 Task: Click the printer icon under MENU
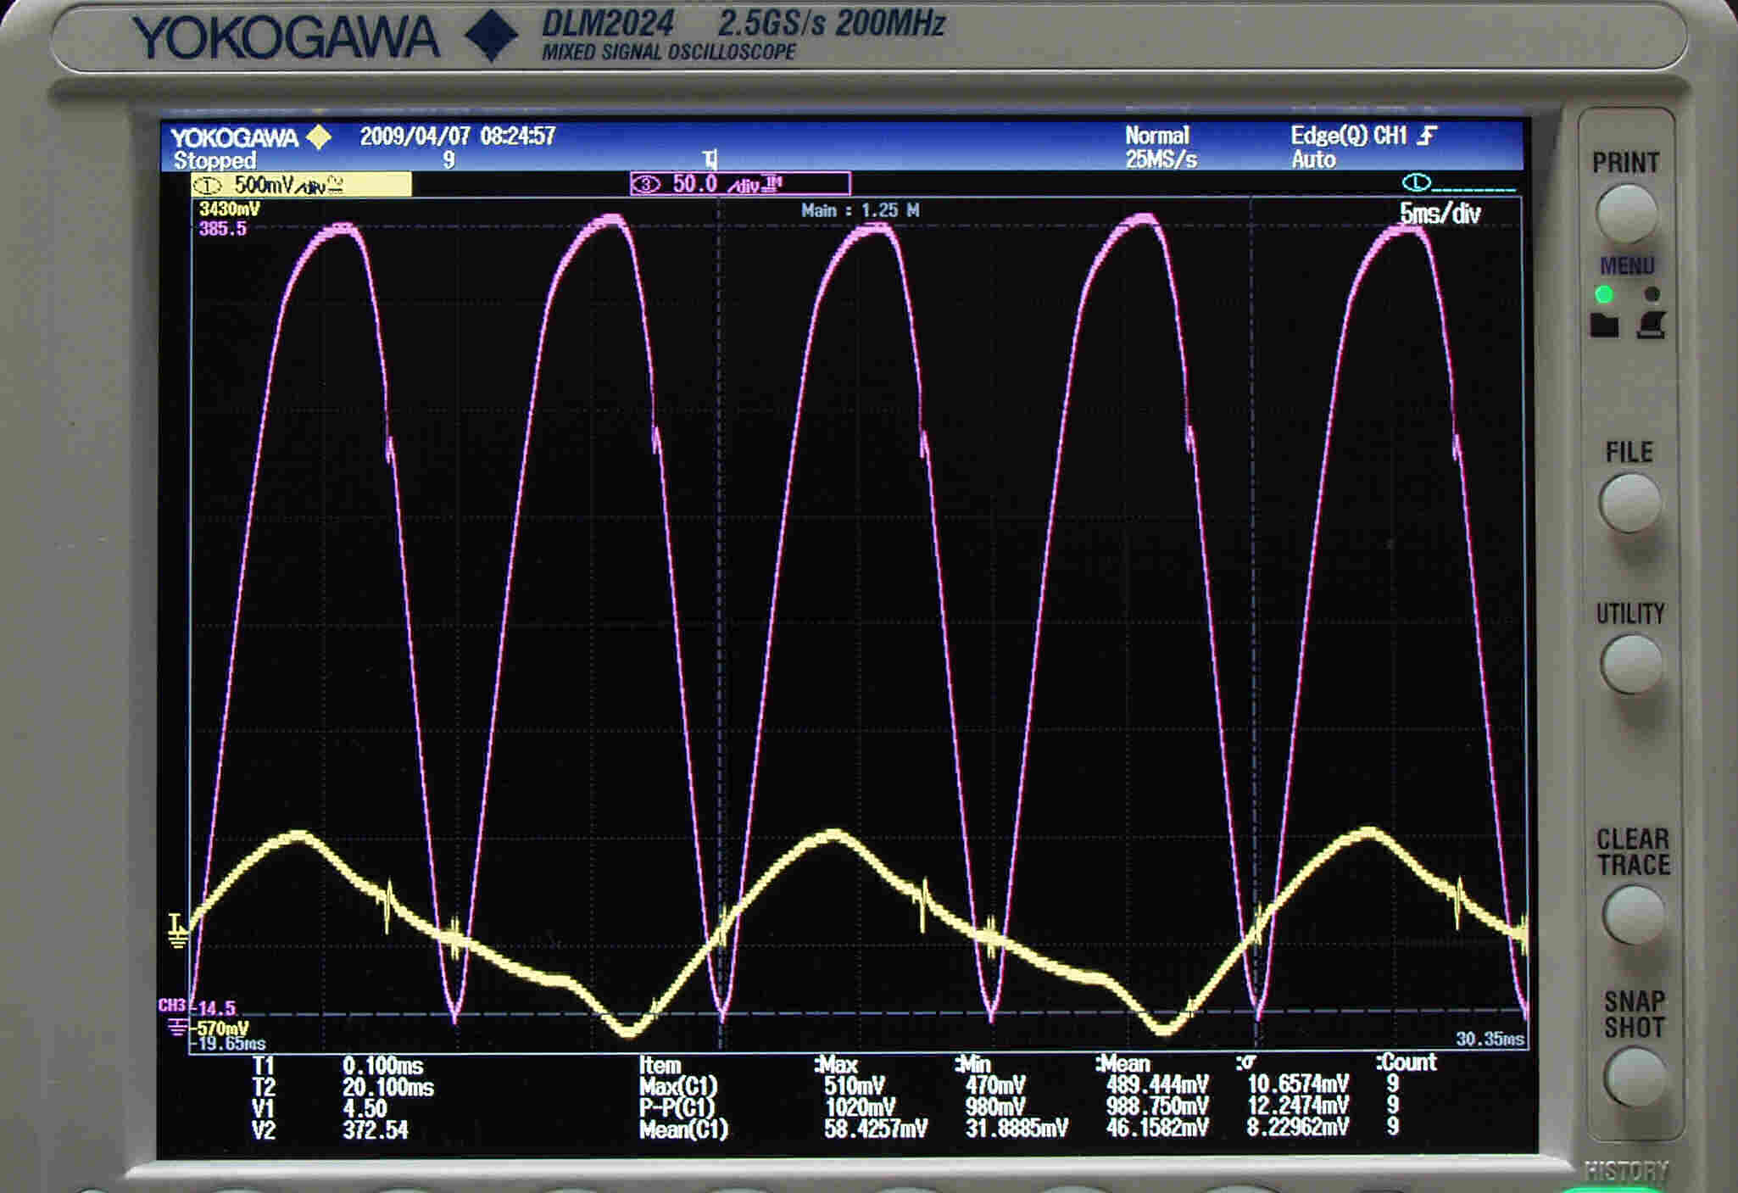tap(1652, 326)
